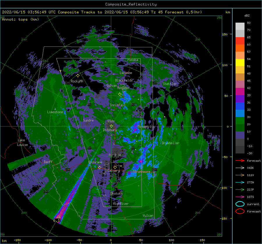The width and height of the screenshot is (262, 244).
Task: Click the Lake Louise label
Action: (x=22, y=142)
